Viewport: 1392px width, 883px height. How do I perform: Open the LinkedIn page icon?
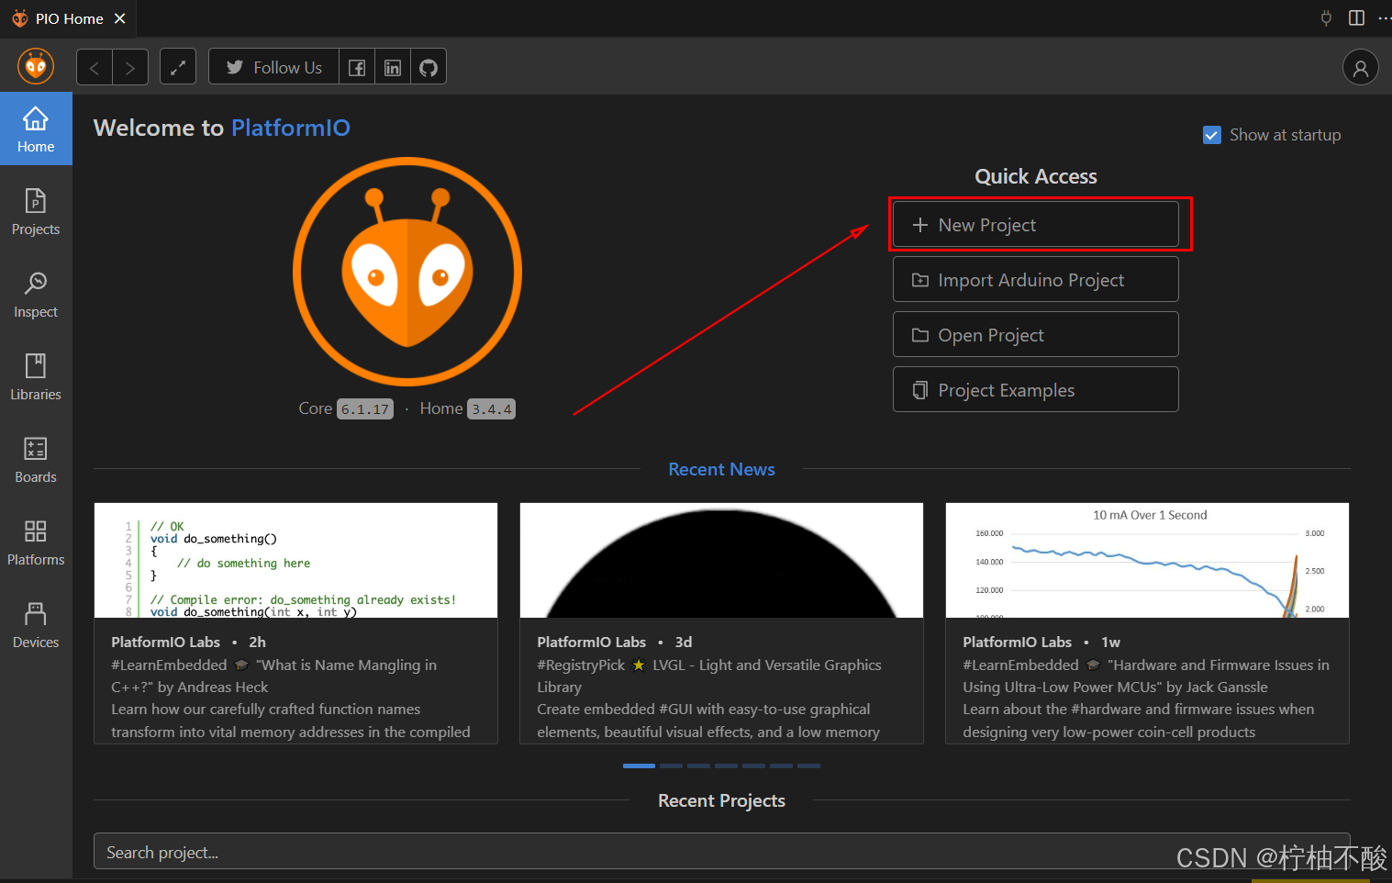coord(393,67)
